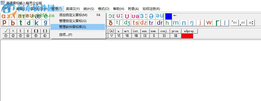Screen dimensions: 261x101
Task: Insert circled number ①
Action: point(6,36)
